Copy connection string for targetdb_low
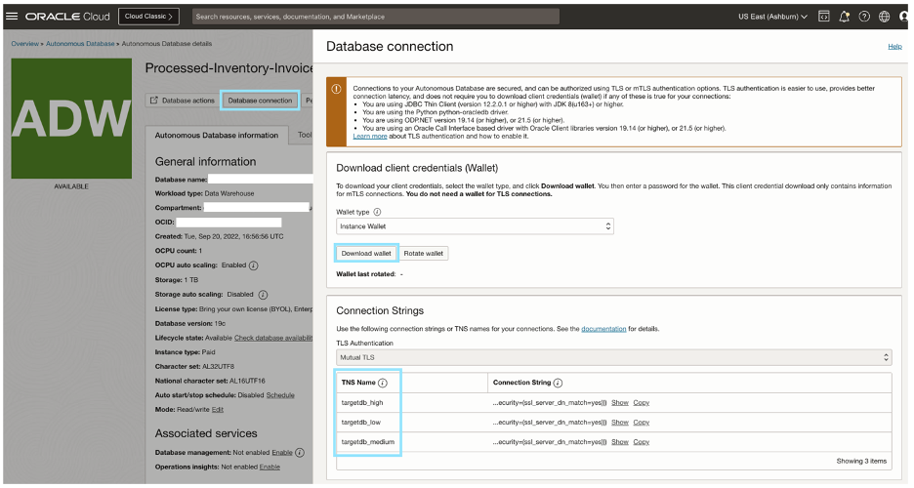The height and width of the screenshot is (488, 914). click(x=642, y=423)
